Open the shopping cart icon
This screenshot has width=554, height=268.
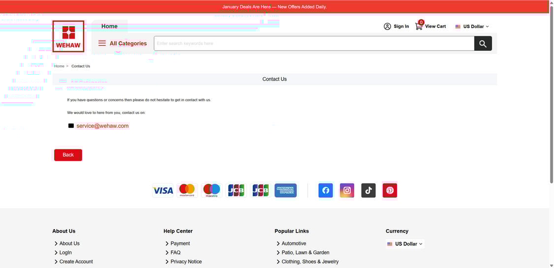[x=419, y=26]
